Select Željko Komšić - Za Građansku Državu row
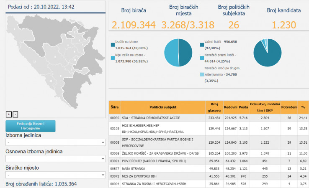 tap(209, 153)
